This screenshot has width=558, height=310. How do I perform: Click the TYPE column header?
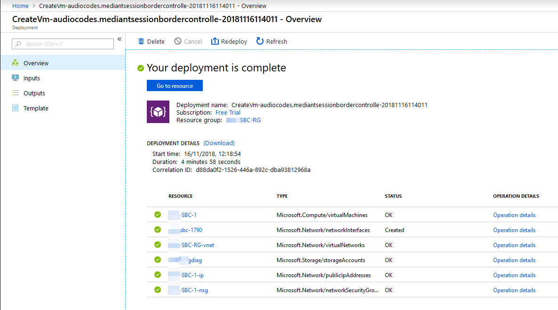[282, 196]
